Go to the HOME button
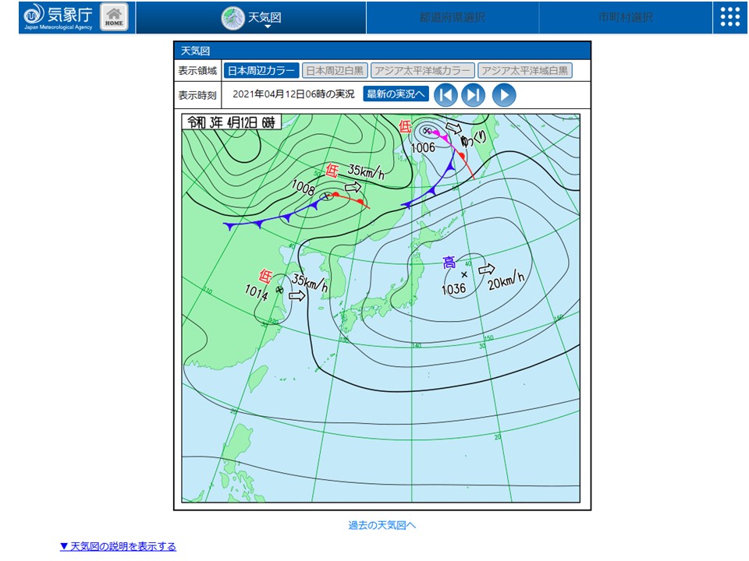This screenshot has width=749, height=561. tap(114, 17)
